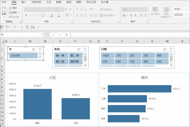Decrease font size with small A
This screenshot has height=127, width=190.
click(70, 9)
